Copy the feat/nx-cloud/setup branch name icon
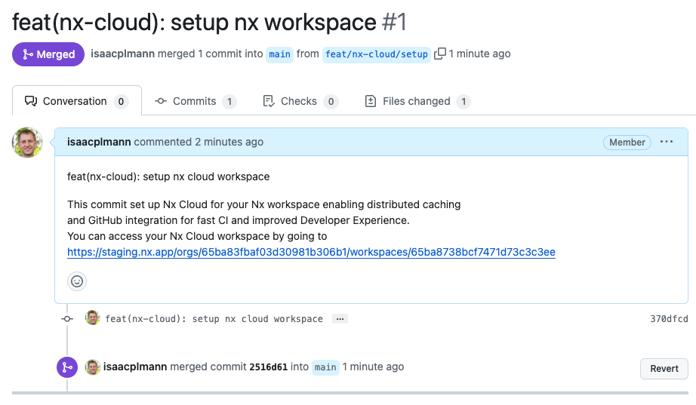 (x=440, y=54)
